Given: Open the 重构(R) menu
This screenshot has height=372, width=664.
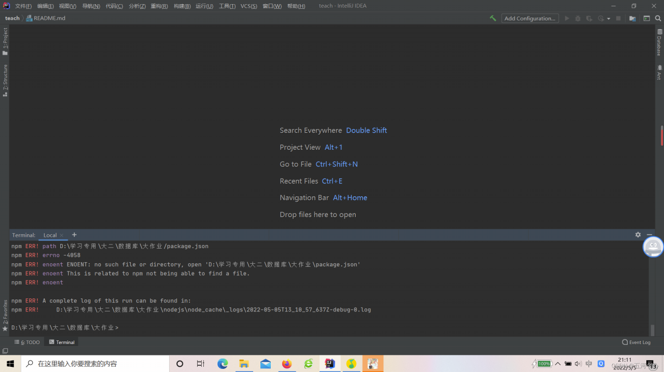Looking at the screenshot, I should pos(159,6).
